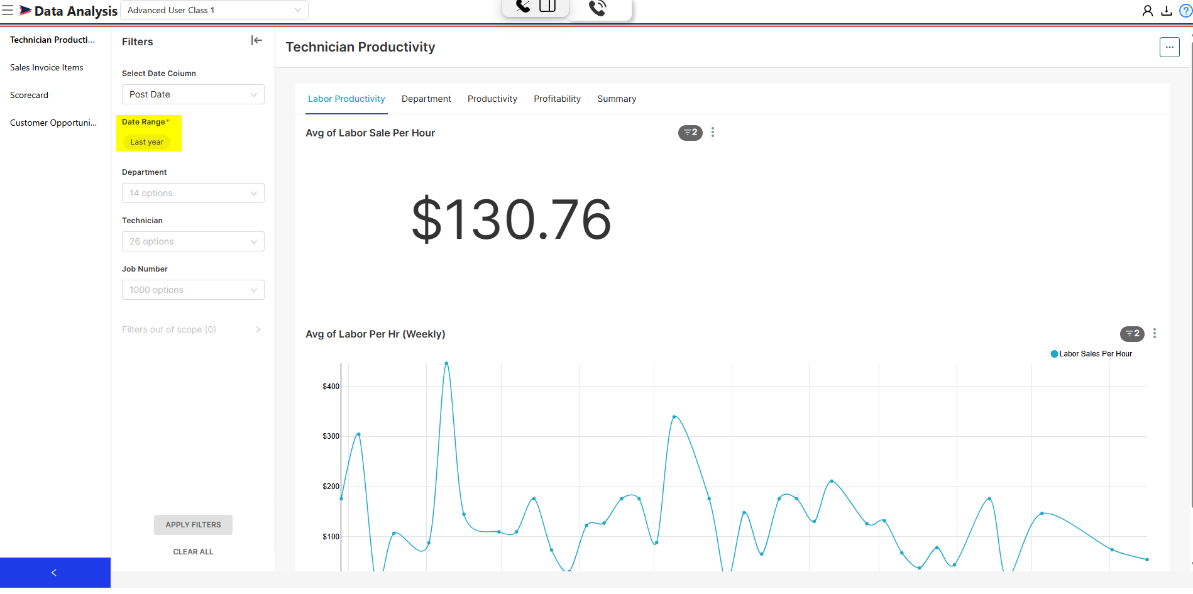The height and width of the screenshot is (594, 1193).
Task: Open the user profile icon
Action: [1148, 11]
